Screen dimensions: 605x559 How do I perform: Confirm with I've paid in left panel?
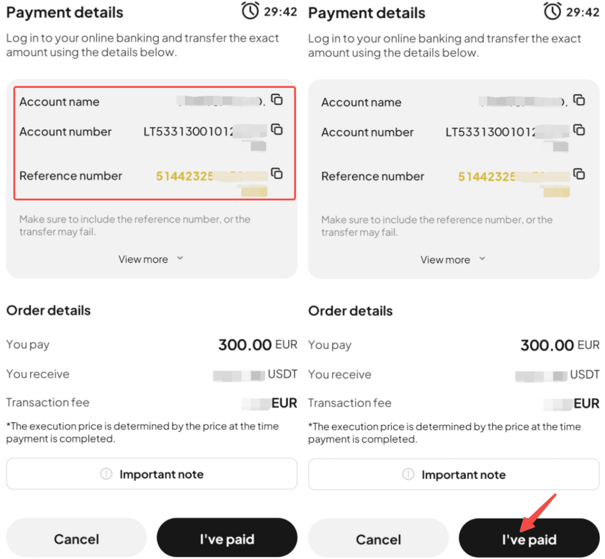tap(227, 539)
